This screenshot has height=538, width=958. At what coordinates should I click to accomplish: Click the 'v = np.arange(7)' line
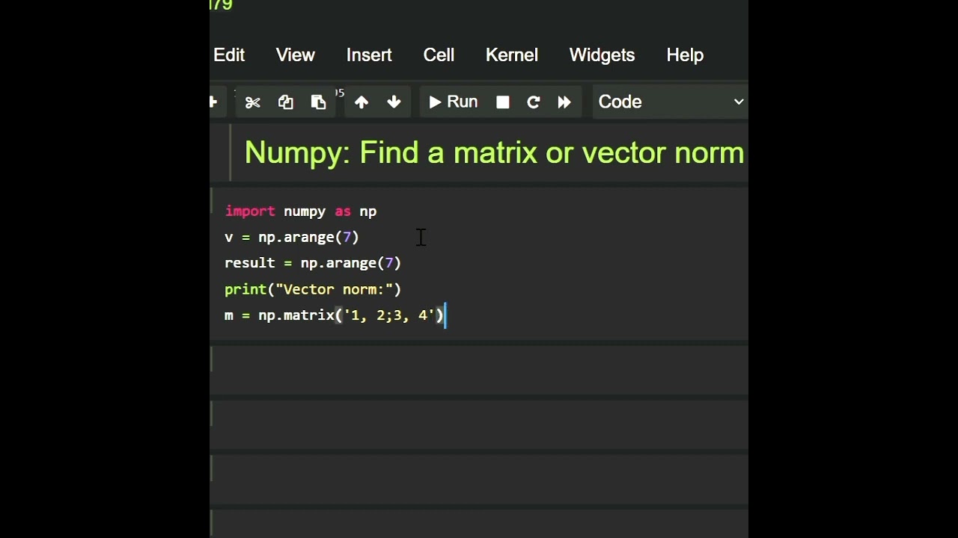(x=292, y=238)
